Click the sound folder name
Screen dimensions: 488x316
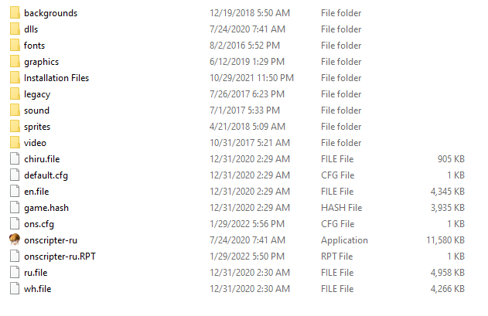(x=36, y=110)
